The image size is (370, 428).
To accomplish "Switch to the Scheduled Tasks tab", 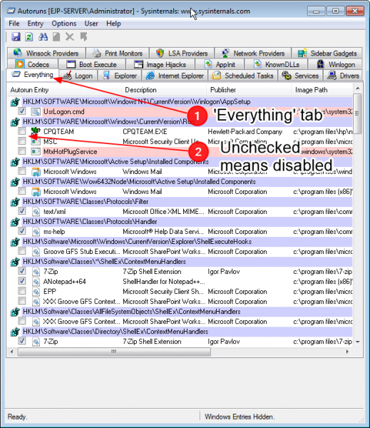I will coord(242,76).
